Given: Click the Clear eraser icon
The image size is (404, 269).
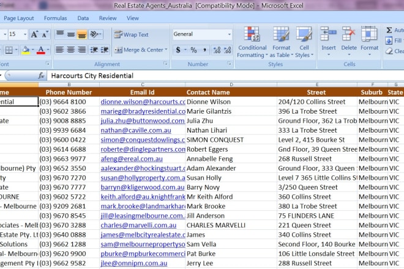Looking at the screenshot, I should coord(389,51).
